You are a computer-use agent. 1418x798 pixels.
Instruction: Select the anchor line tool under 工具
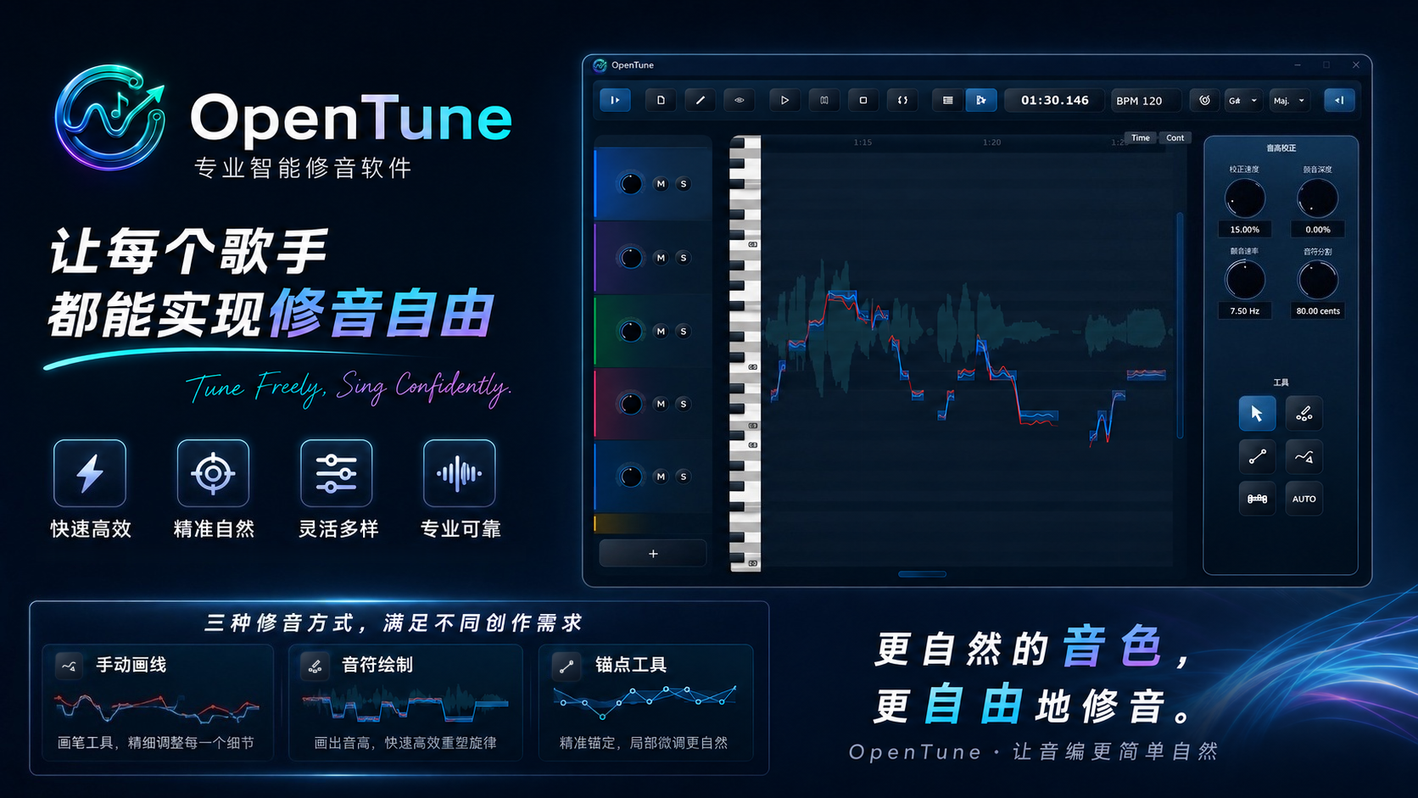click(1257, 457)
